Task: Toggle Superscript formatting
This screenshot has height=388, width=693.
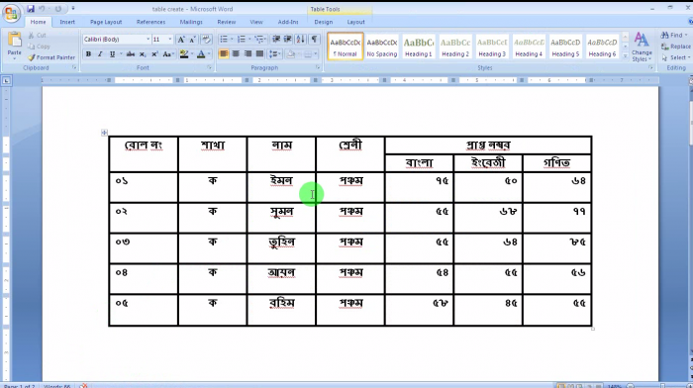Action: click(154, 53)
